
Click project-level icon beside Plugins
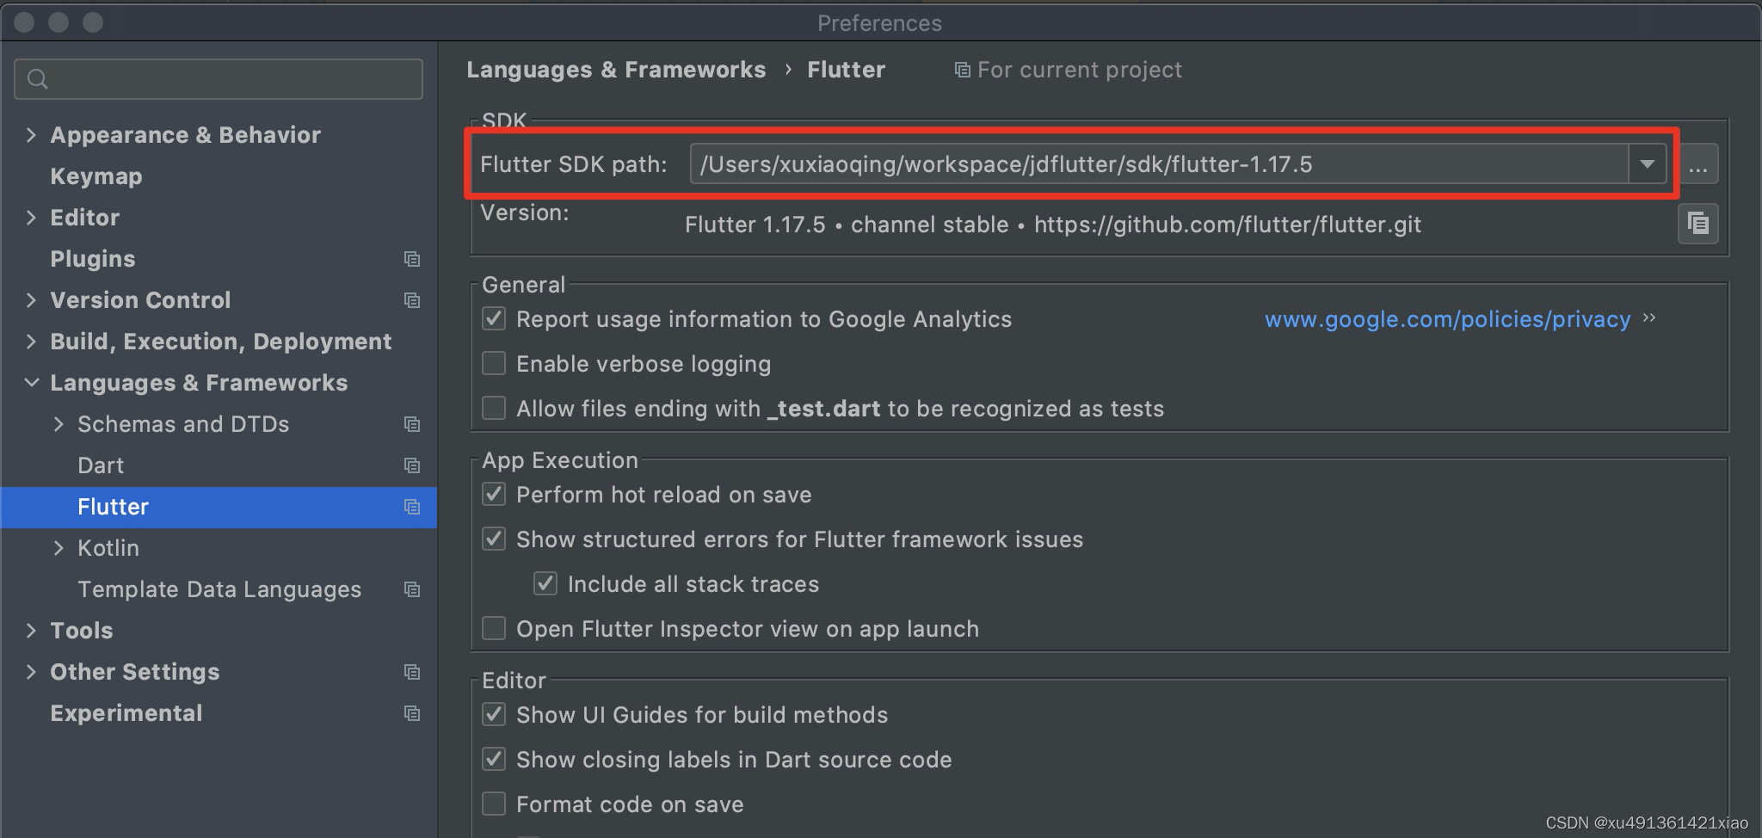pos(412,259)
